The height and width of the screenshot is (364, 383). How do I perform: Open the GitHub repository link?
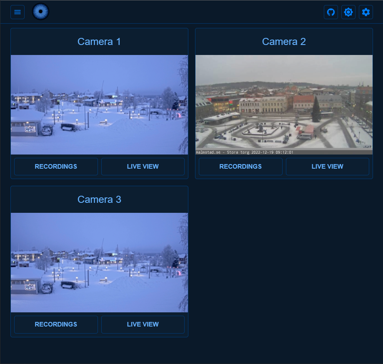pyautogui.click(x=331, y=12)
